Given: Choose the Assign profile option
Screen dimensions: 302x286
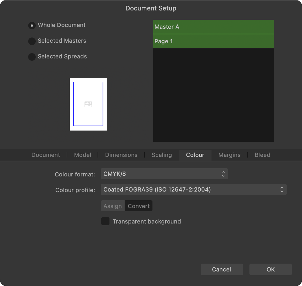Looking at the screenshot, I should tap(113, 206).
